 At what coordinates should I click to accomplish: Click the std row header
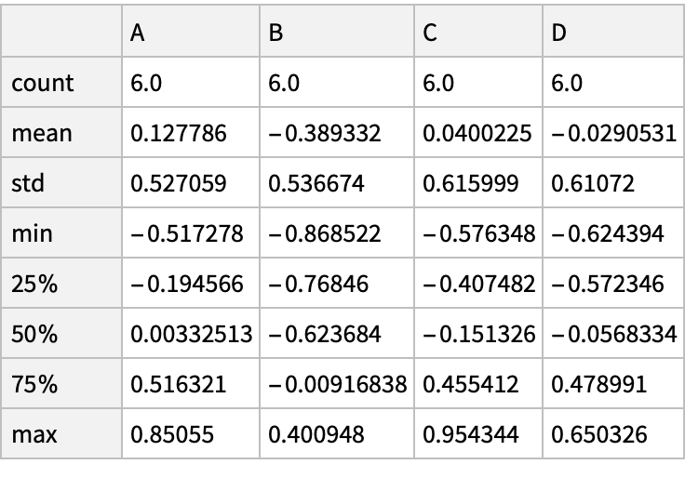tap(28, 184)
